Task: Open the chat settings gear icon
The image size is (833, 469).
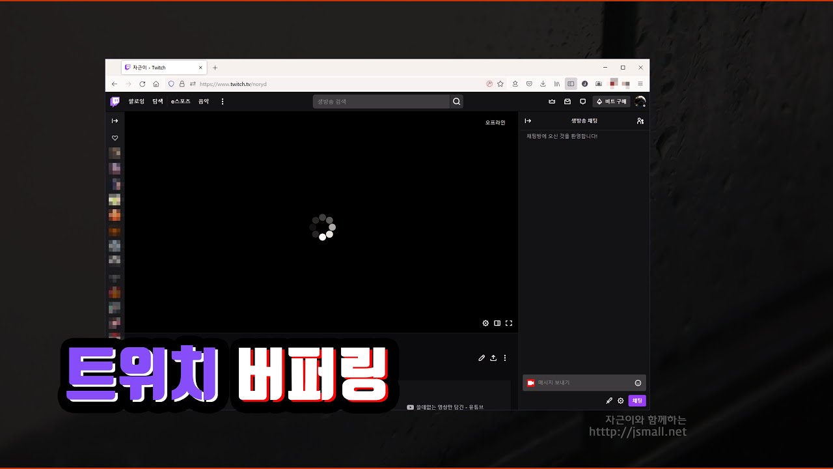Action: click(x=621, y=401)
